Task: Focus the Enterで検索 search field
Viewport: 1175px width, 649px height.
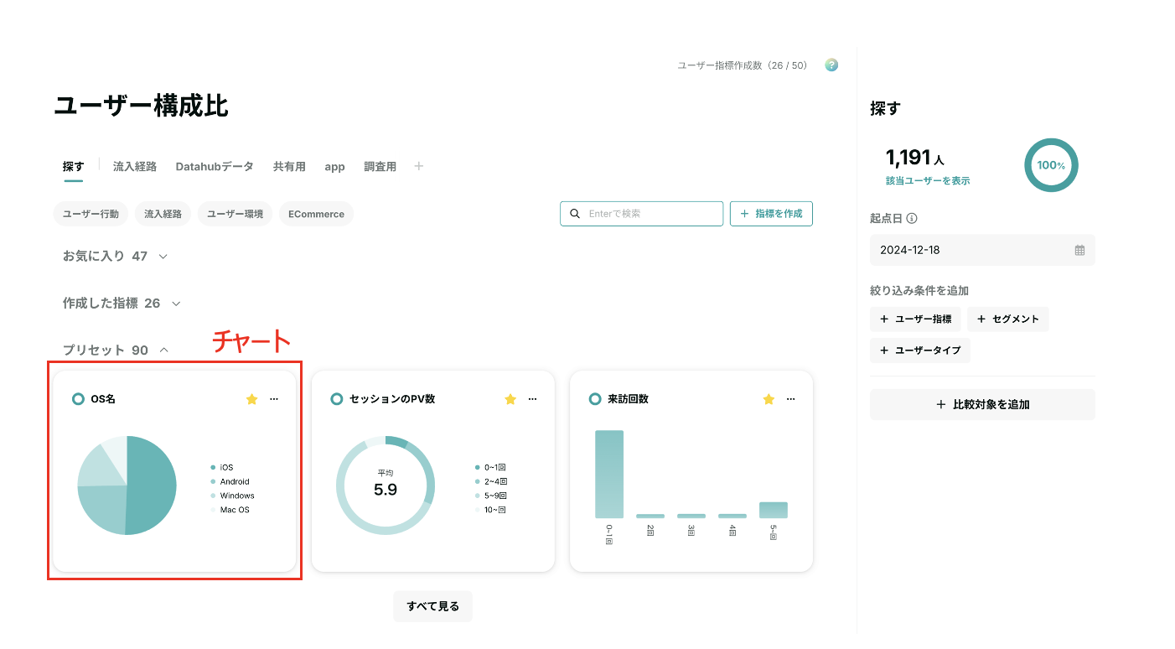Action: click(641, 214)
